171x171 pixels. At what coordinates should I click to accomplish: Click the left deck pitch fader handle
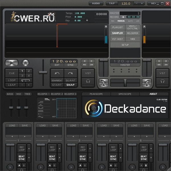coord(43,72)
